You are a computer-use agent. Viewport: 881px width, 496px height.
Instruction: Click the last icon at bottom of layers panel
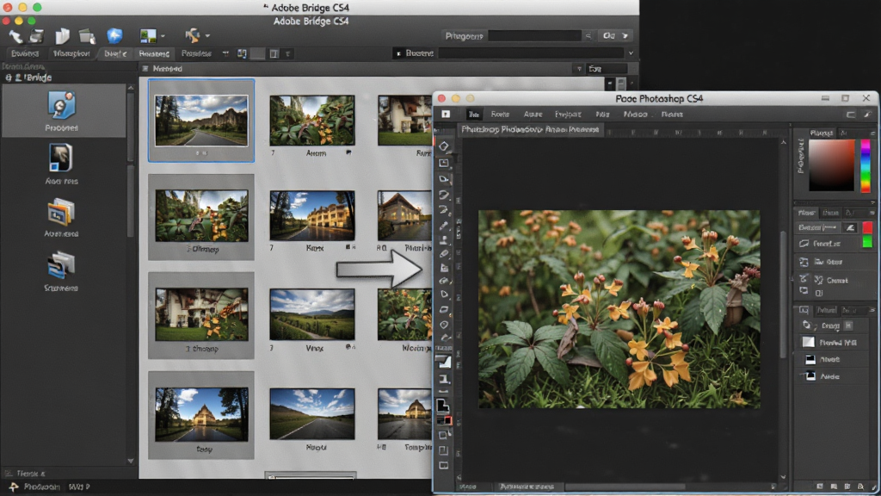(860, 486)
